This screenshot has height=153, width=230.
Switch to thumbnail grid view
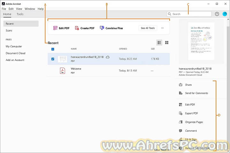pyautogui.click(x=167, y=43)
